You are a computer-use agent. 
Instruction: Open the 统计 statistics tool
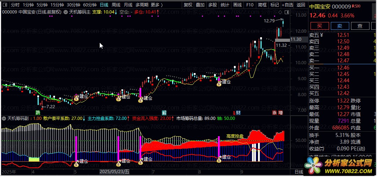point(225,5)
